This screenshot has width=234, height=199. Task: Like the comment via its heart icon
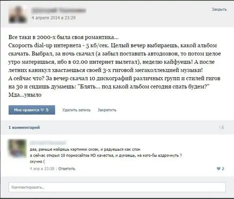click(219, 169)
